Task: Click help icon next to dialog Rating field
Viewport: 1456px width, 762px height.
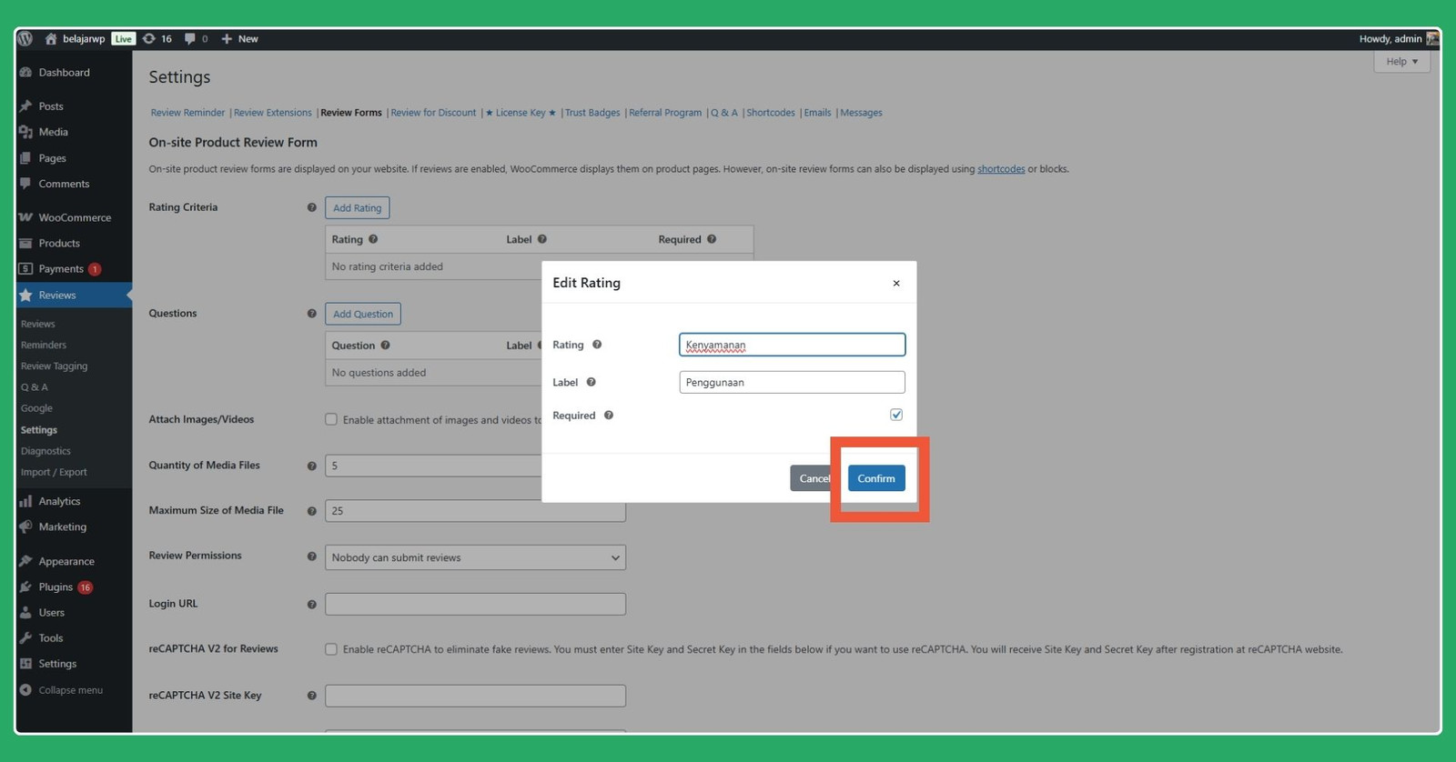Action: click(x=597, y=345)
